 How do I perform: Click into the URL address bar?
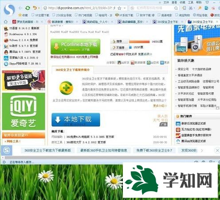(80, 8)
